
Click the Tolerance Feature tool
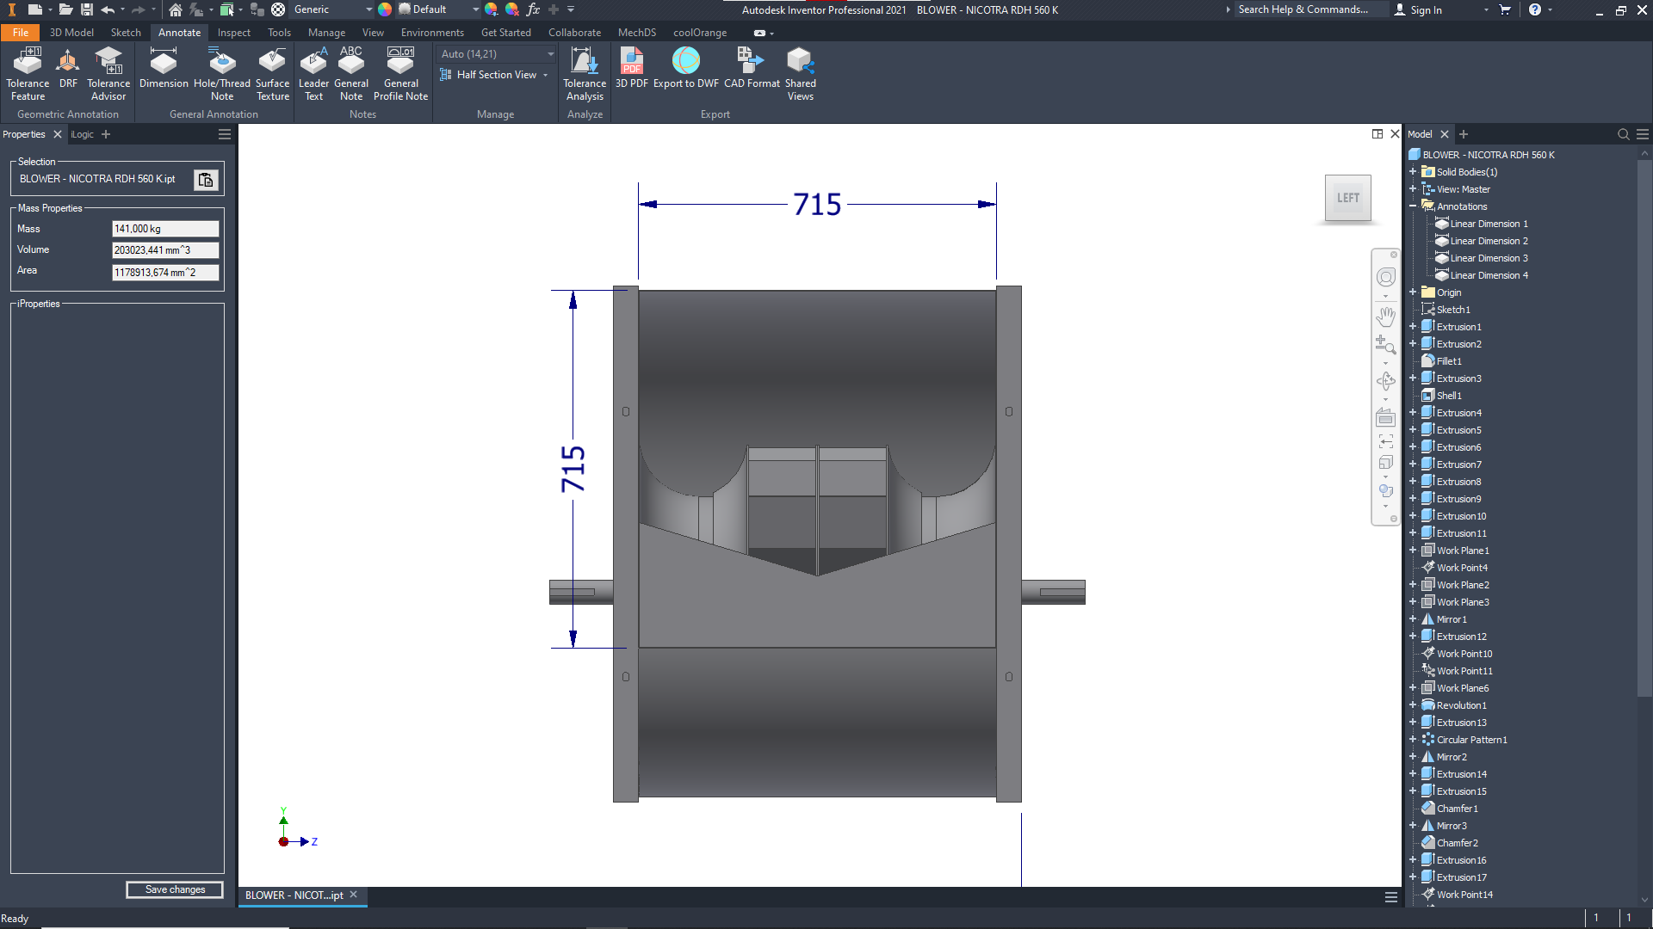(x=28, y=73)
